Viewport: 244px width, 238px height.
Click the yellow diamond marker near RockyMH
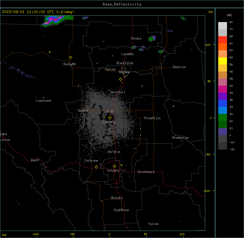pyautogui.click(x=71, y=58)
